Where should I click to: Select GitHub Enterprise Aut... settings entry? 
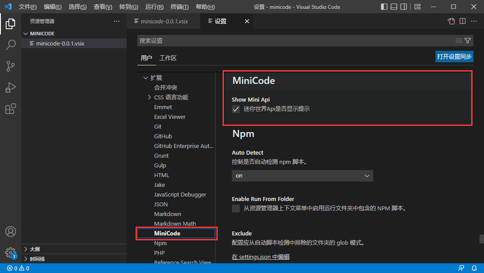(x=184, y=146)
